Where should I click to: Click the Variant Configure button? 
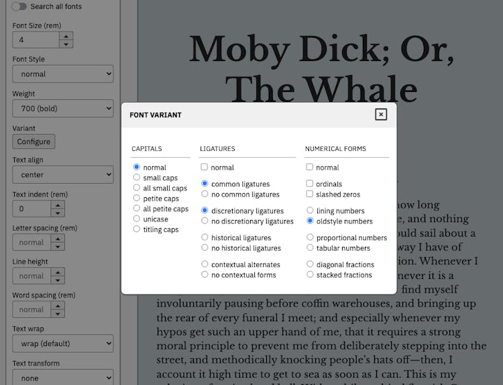click(x=34, y=142)
